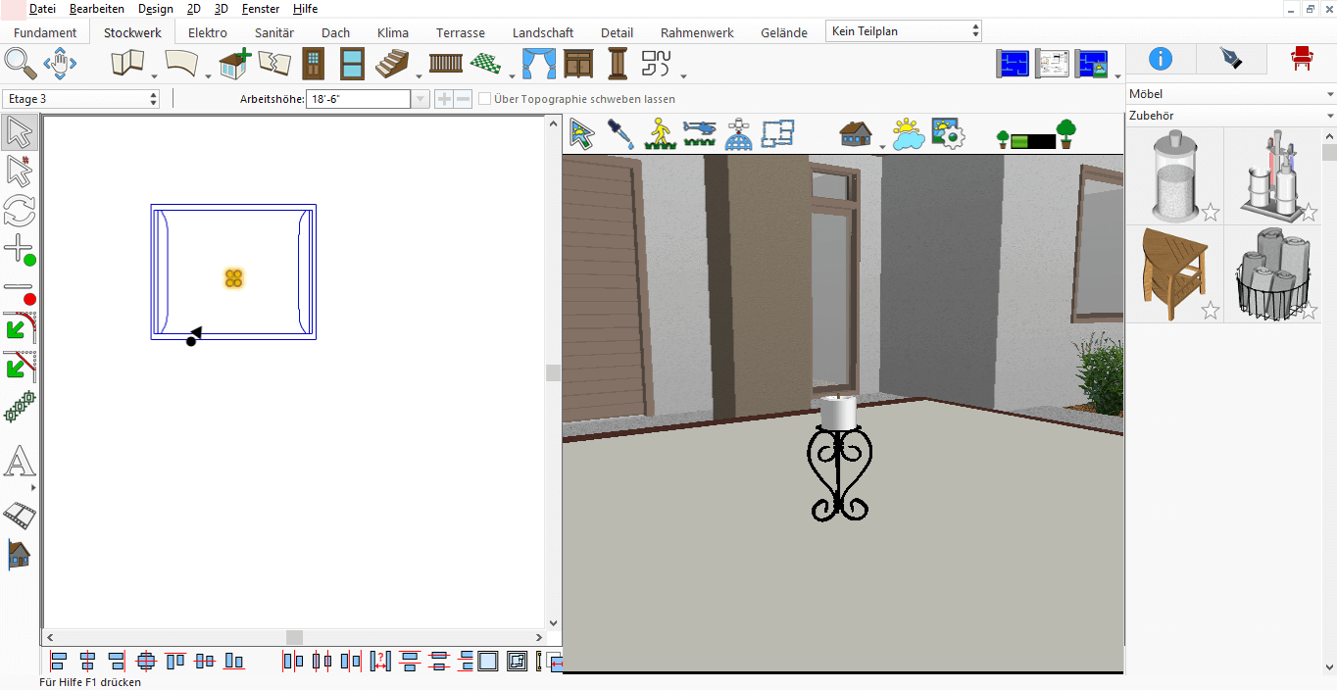Choose the walkthrough walking person icon
Screen dimensions: 1337x690
point(661,133)
